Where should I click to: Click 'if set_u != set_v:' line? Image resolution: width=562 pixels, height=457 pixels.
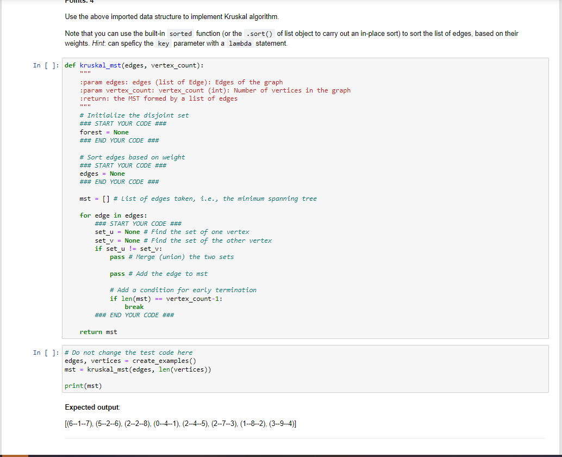pyautogui.click(x=128, y=249)
